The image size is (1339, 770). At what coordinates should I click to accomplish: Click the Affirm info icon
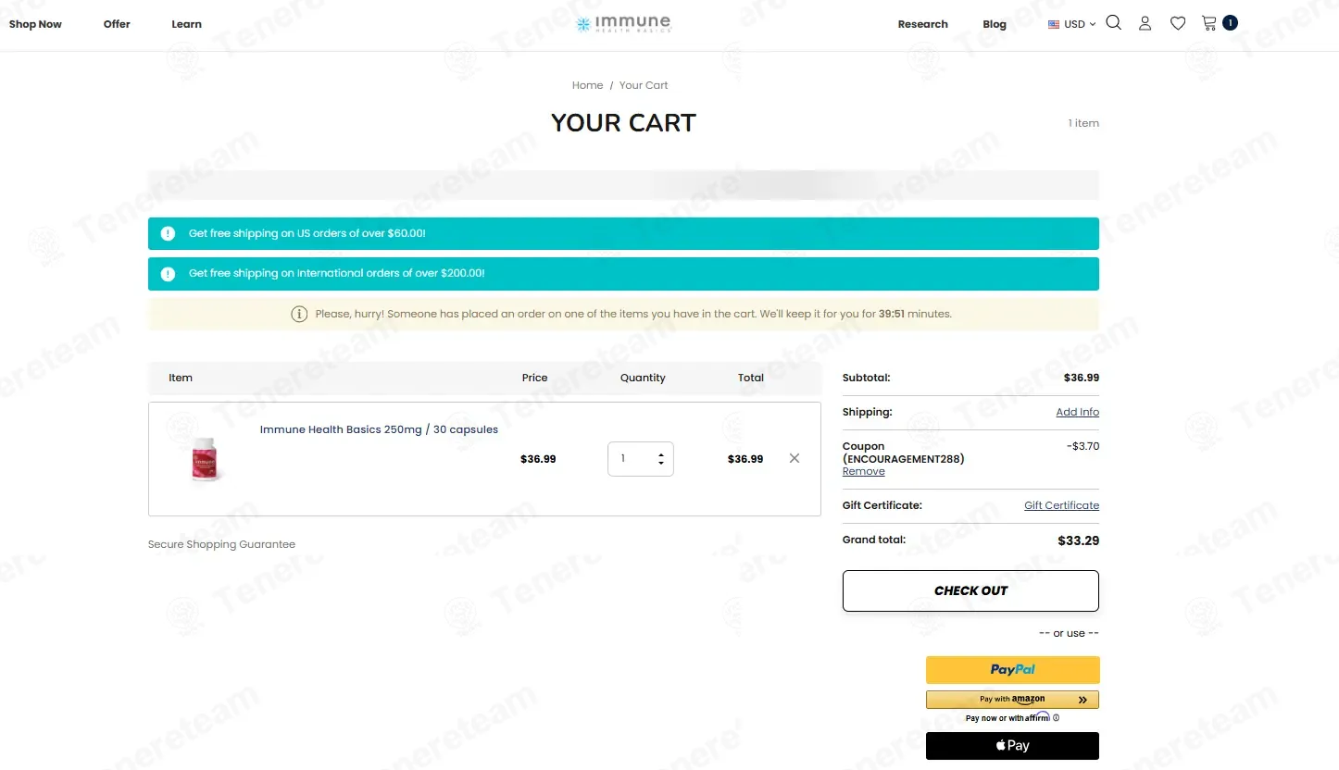pos(1056,717)
